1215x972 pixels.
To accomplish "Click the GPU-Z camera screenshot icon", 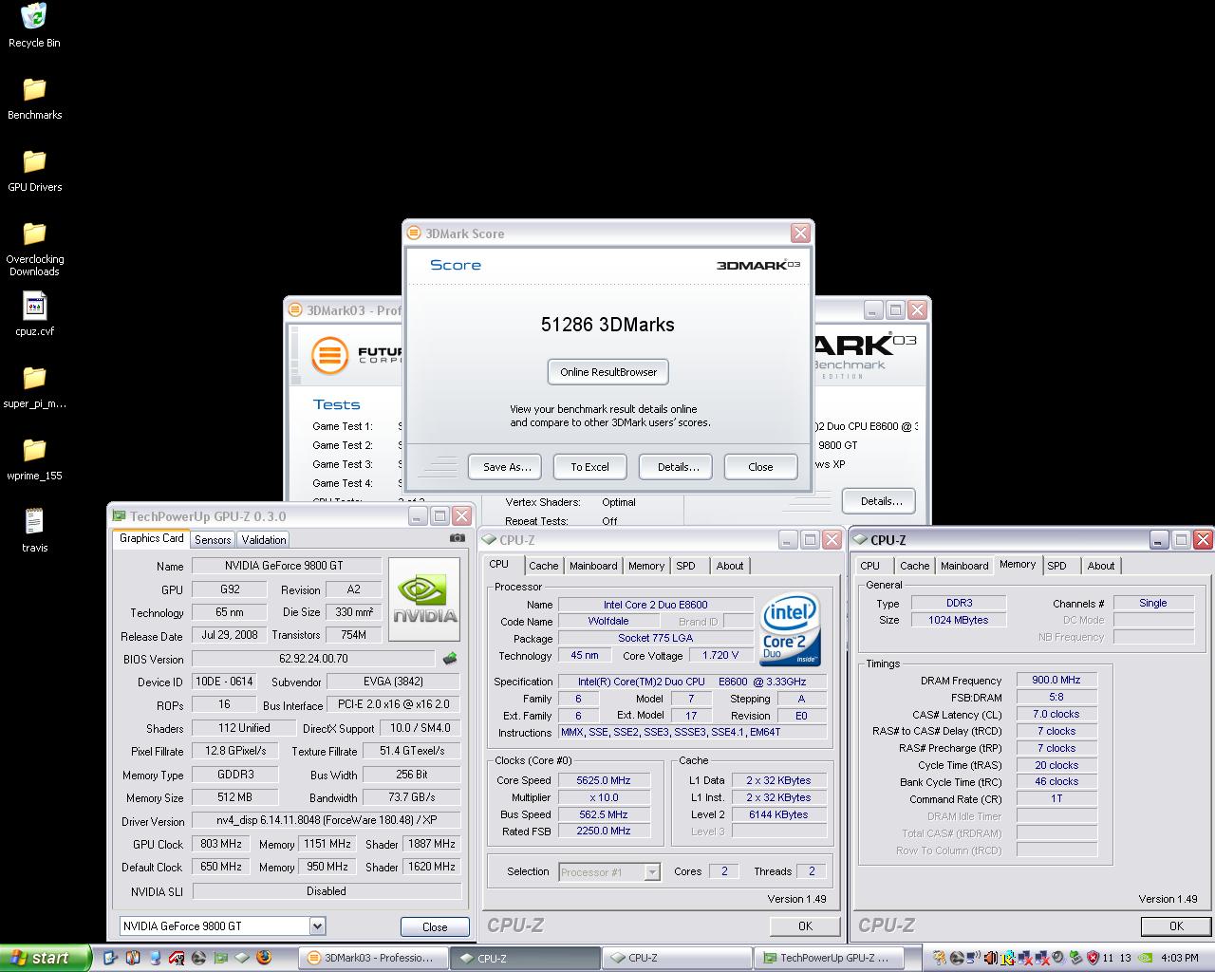I will (x=458, y=538).
